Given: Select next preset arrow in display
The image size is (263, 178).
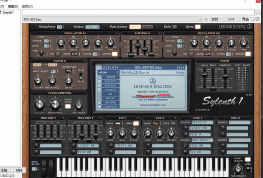Looking at the screenshot, I should tap(183, 68).
